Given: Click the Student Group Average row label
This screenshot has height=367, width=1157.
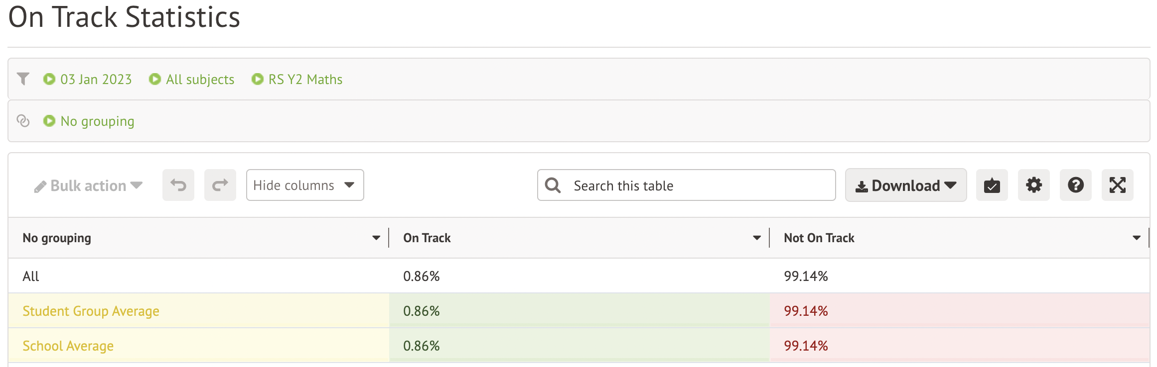Looking at the screenshot, I should 91,311.
